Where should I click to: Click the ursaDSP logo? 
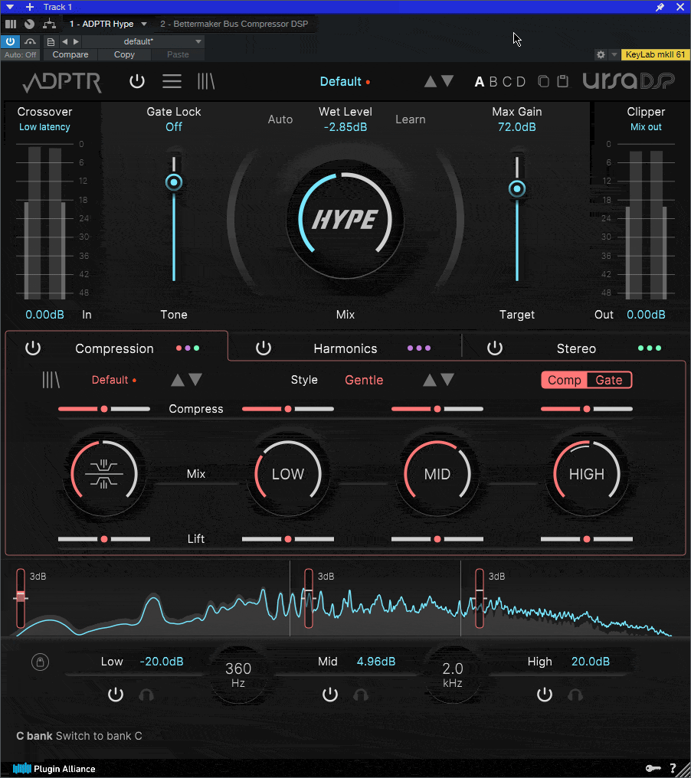(628, 81)
